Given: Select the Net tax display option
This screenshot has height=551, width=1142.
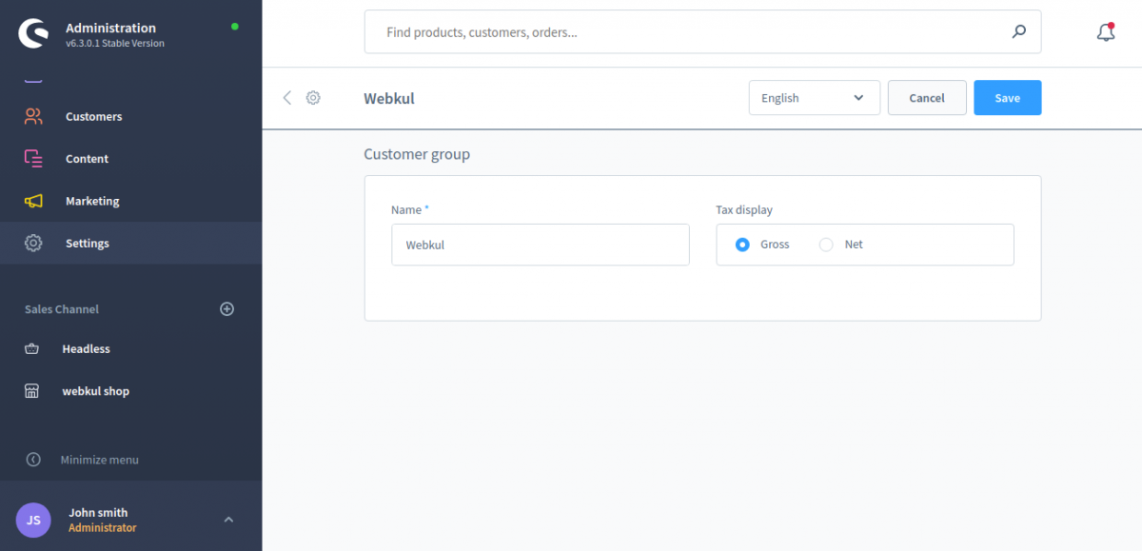Looking at the screenshot, I should tap(826, 245).
